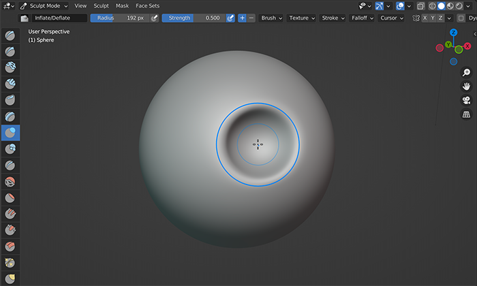Select the Clay Strips brush tool
Screen dimensions: 477x286
tap(10, 84)
